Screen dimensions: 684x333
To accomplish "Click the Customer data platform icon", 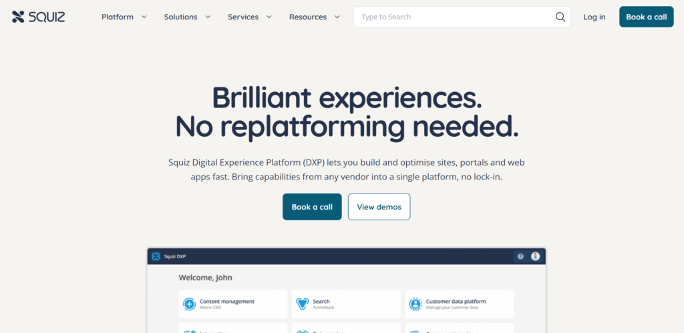I will tap(415, 304).
